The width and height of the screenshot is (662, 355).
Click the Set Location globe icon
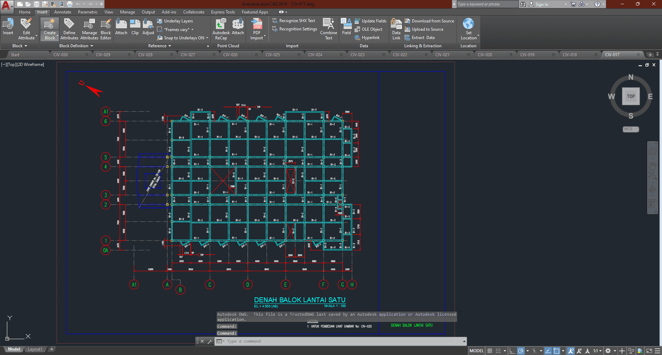468,24
